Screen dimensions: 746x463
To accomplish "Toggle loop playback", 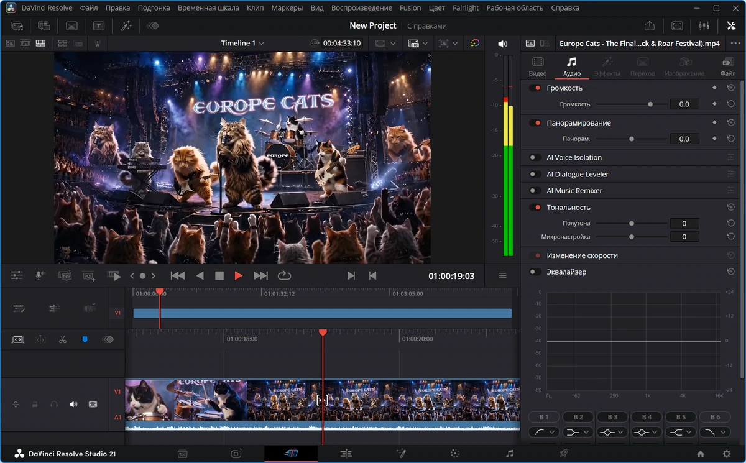I will point(284,276).
